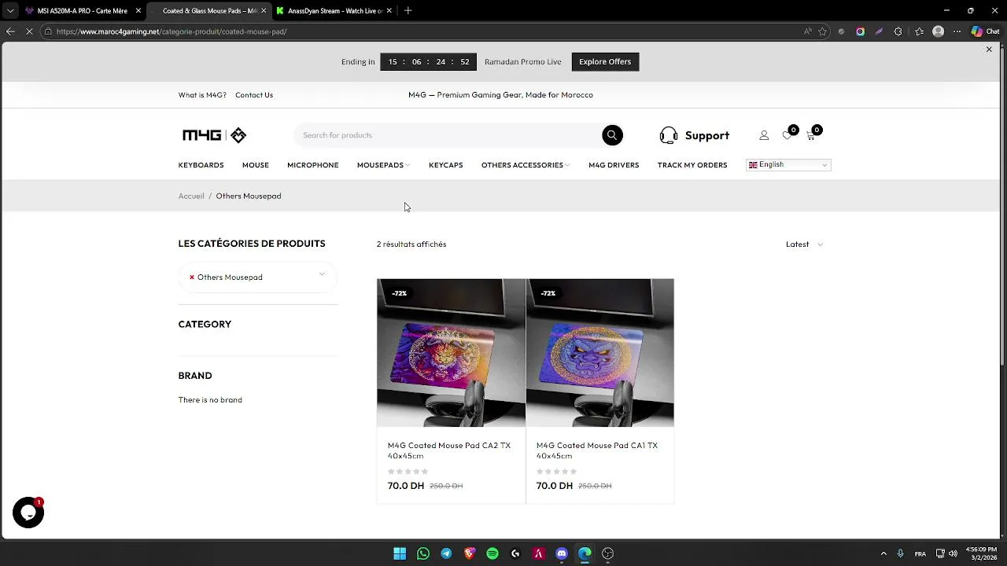Screen dimensions: 1007x566
Task: Open the user account icon
Action: click(x=764, y=135)
